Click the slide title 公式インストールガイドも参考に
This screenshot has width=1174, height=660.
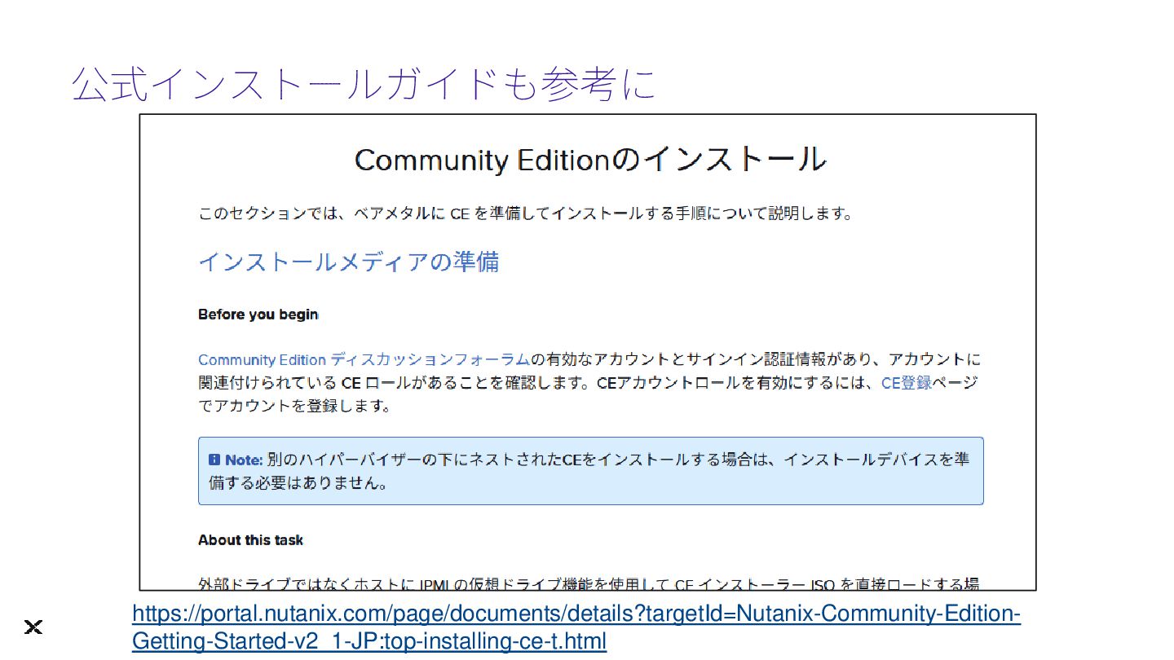click(364, 84)
